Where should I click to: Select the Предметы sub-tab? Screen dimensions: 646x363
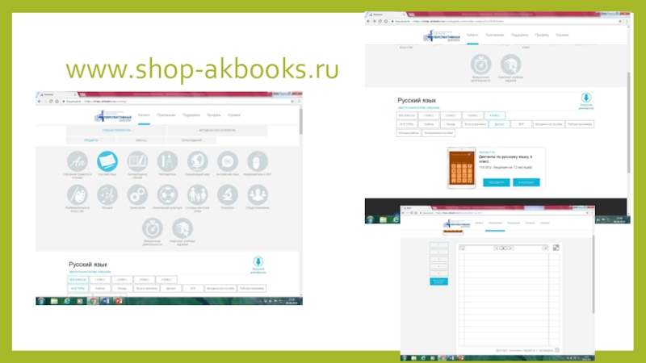pyautogui.click(x=91, y=140)
